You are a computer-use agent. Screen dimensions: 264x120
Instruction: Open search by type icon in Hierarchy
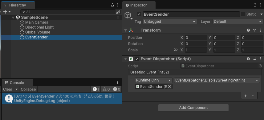pyautogui.click(x=118, y=12)
